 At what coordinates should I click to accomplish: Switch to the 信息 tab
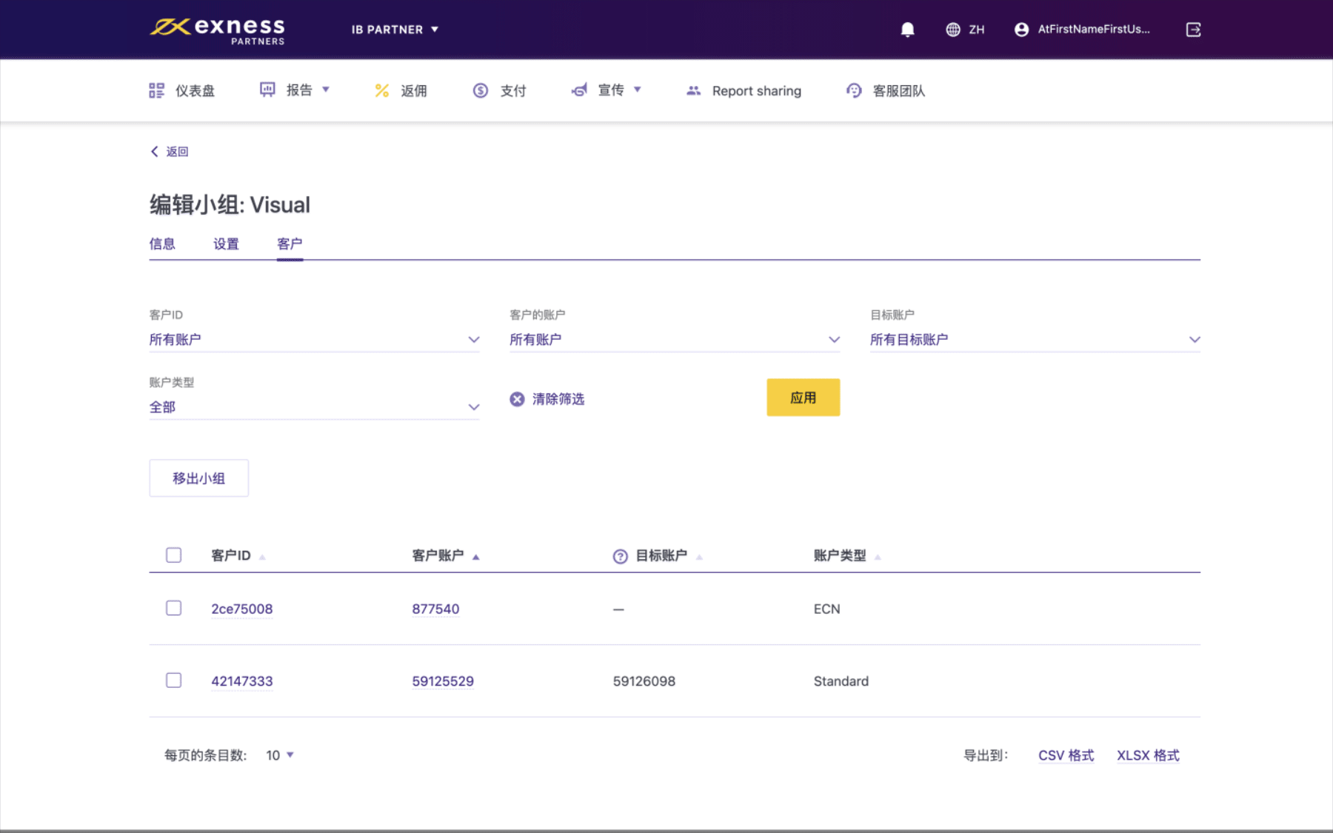click(x=162, y=244)
